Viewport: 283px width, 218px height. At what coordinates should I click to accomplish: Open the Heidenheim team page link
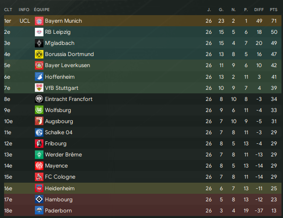pyautogui.click(x=60, y=188)
